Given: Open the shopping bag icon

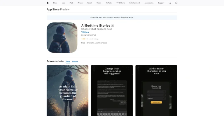Looking at the screenshot, I should [x=176, y=3].
